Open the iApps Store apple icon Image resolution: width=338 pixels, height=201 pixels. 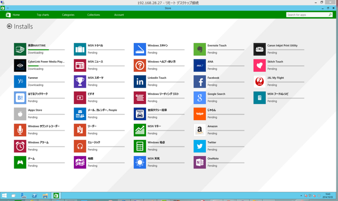click(20, 114)
